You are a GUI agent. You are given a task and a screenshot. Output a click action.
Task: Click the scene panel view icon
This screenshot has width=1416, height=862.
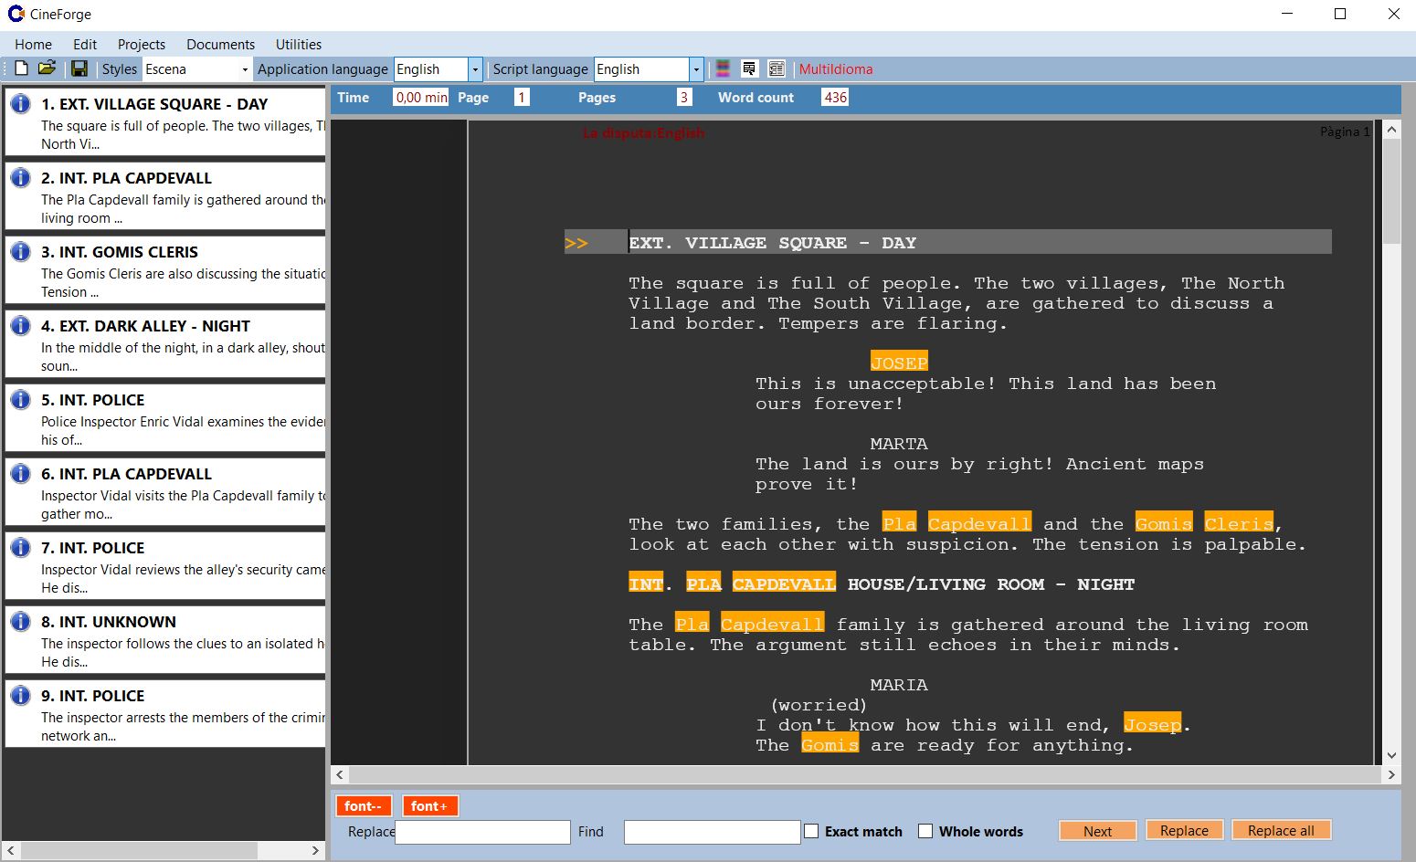point(748,68)
